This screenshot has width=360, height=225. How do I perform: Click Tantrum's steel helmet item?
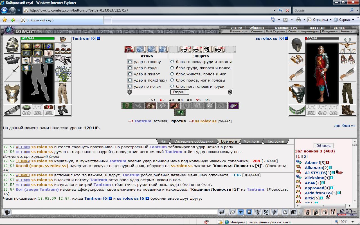(x=12, y=45)
